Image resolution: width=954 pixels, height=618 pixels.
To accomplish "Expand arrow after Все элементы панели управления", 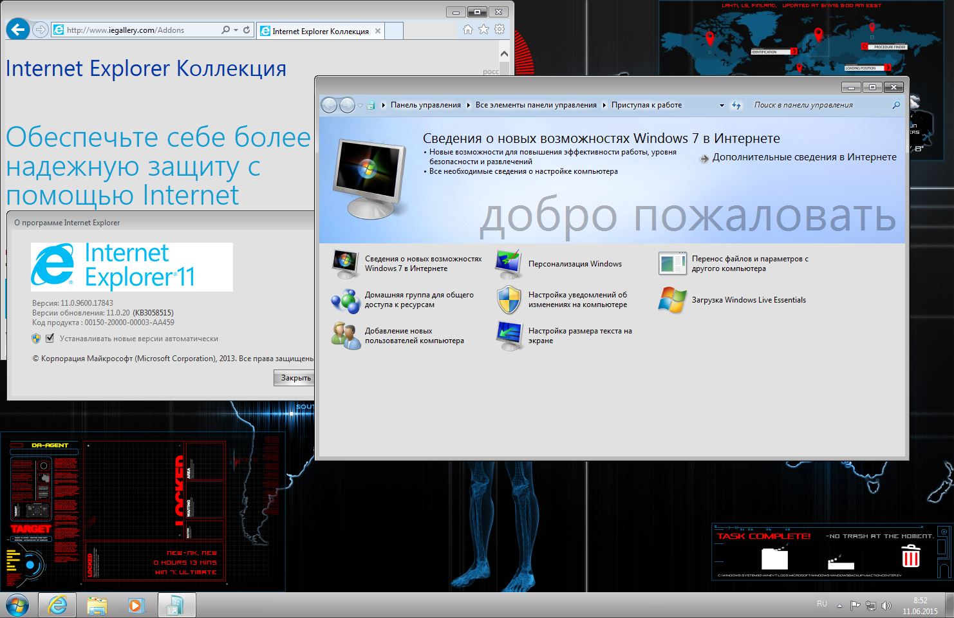I will 604,106.
